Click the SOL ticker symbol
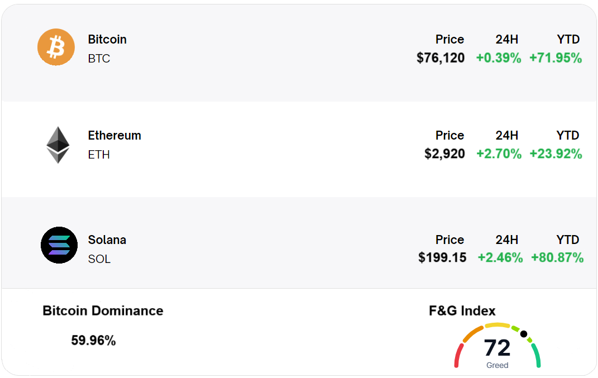Image resolution: width=598 pixels, height=378 pixels. pos(99,259)
